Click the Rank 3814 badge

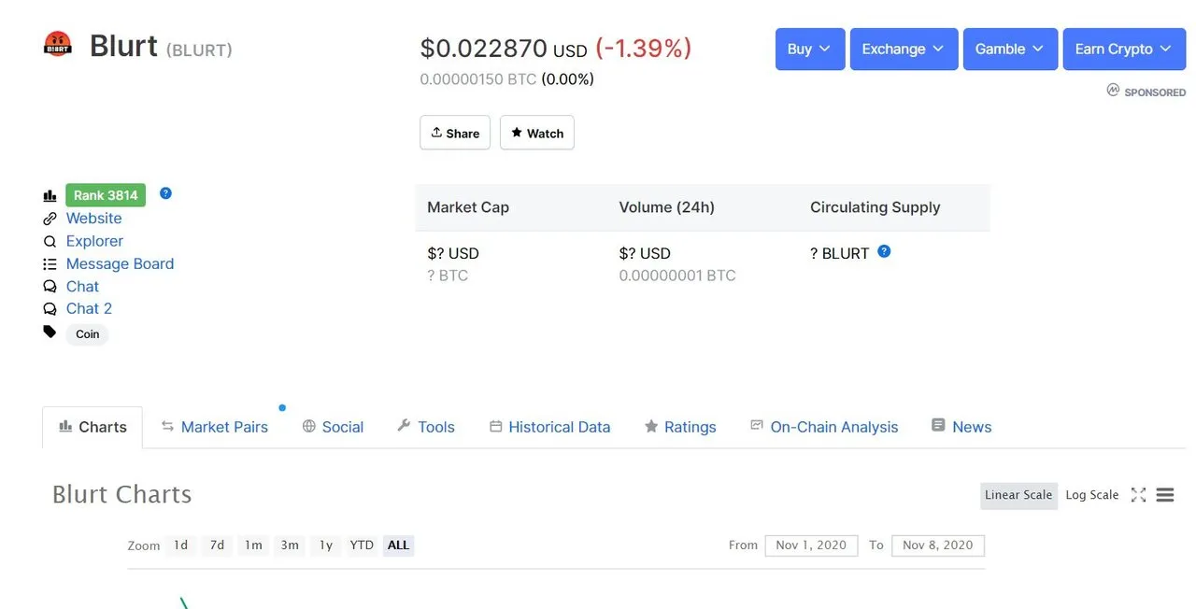106,195
